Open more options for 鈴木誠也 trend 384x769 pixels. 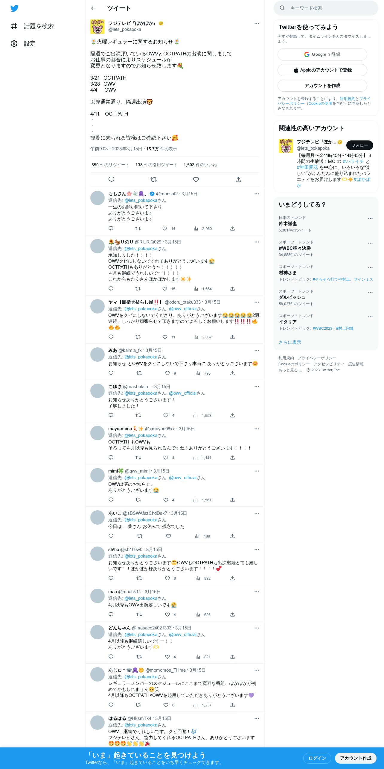click(x=370, y=219)
